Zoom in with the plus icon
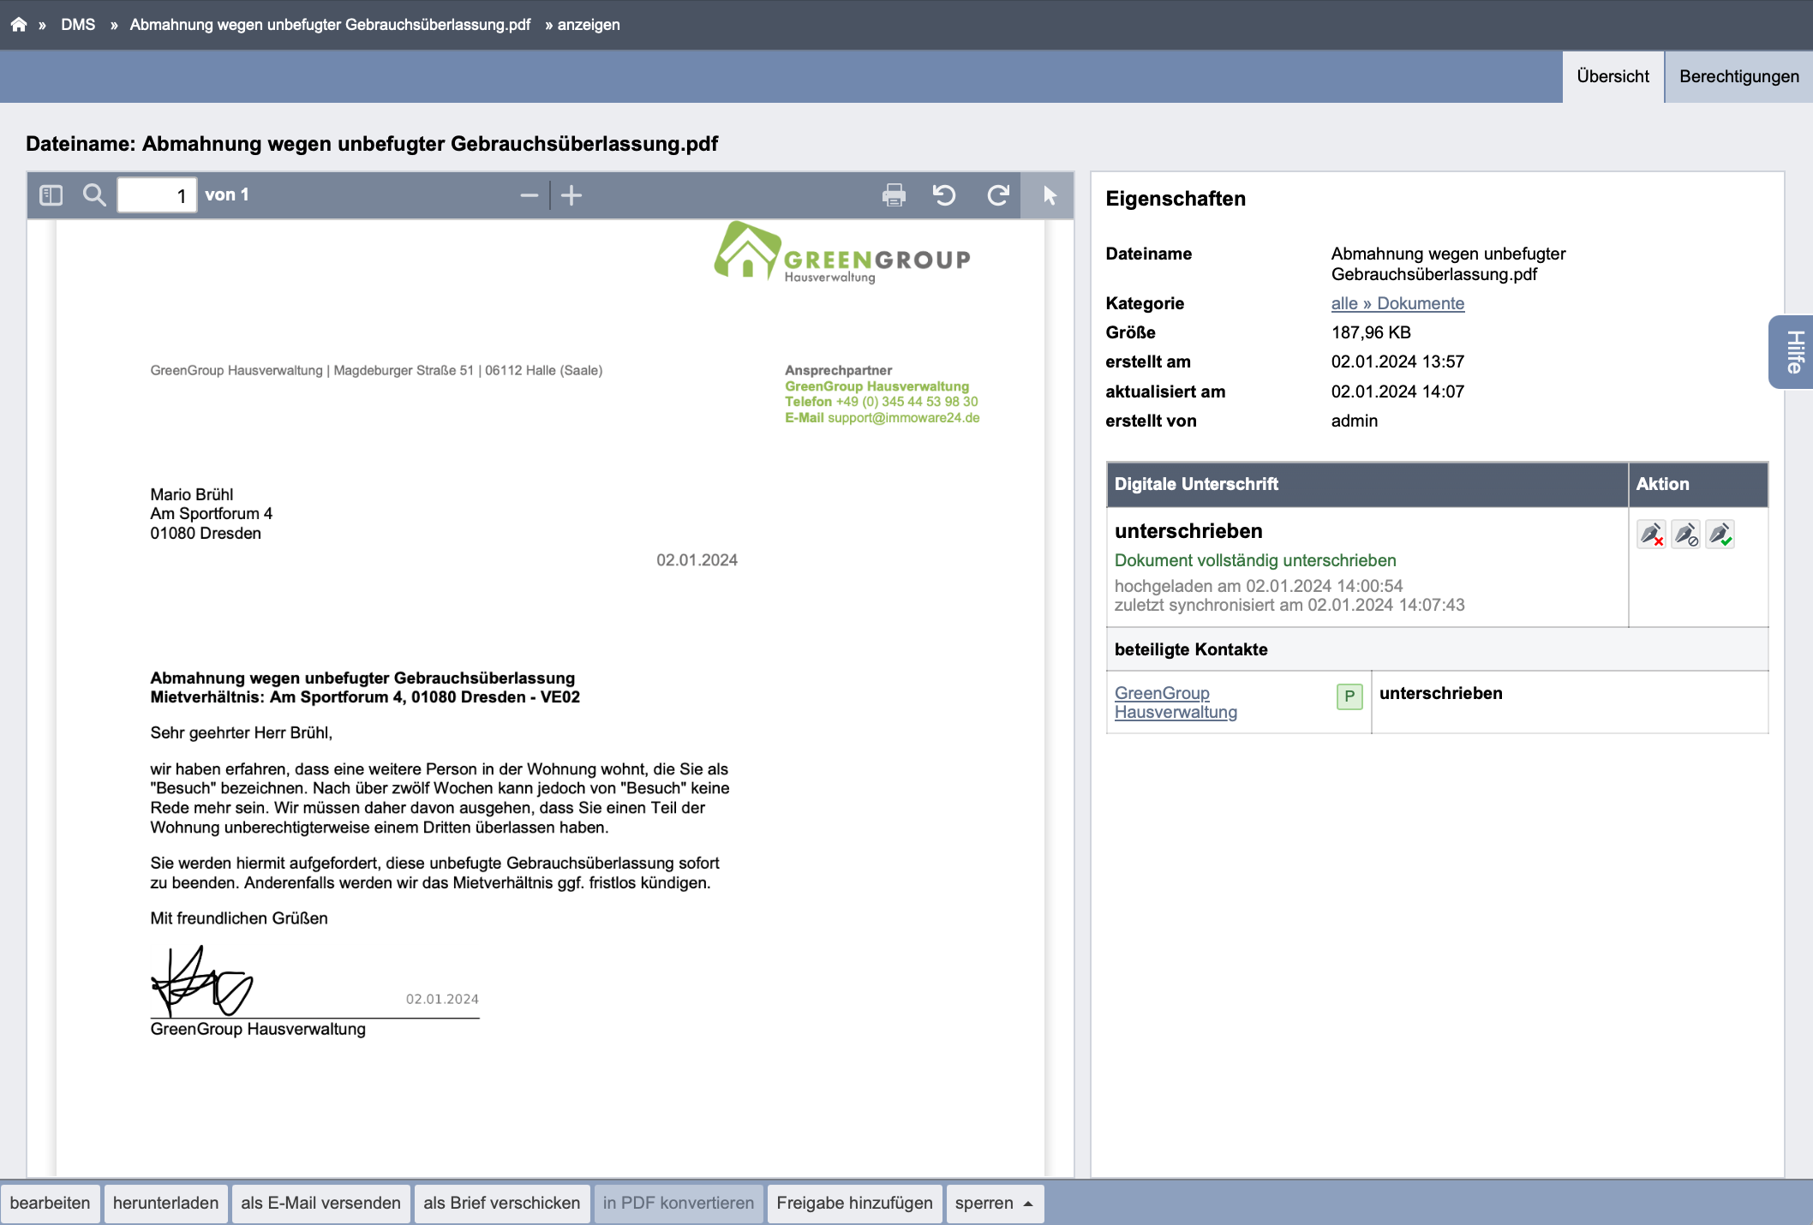The image size is (1813, 1225). [x=571, y=195]
